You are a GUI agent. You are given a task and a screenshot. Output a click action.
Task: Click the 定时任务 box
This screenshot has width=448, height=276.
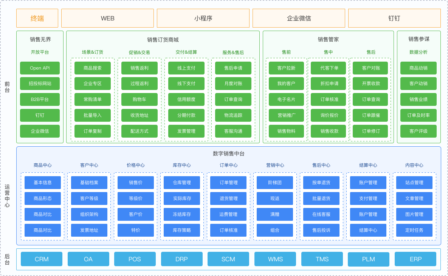414,230
